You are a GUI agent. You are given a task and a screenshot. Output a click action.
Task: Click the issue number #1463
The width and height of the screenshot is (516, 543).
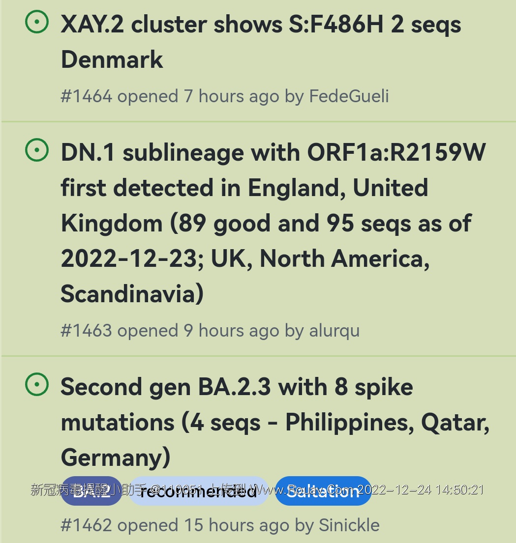click(x=87, y=331)
